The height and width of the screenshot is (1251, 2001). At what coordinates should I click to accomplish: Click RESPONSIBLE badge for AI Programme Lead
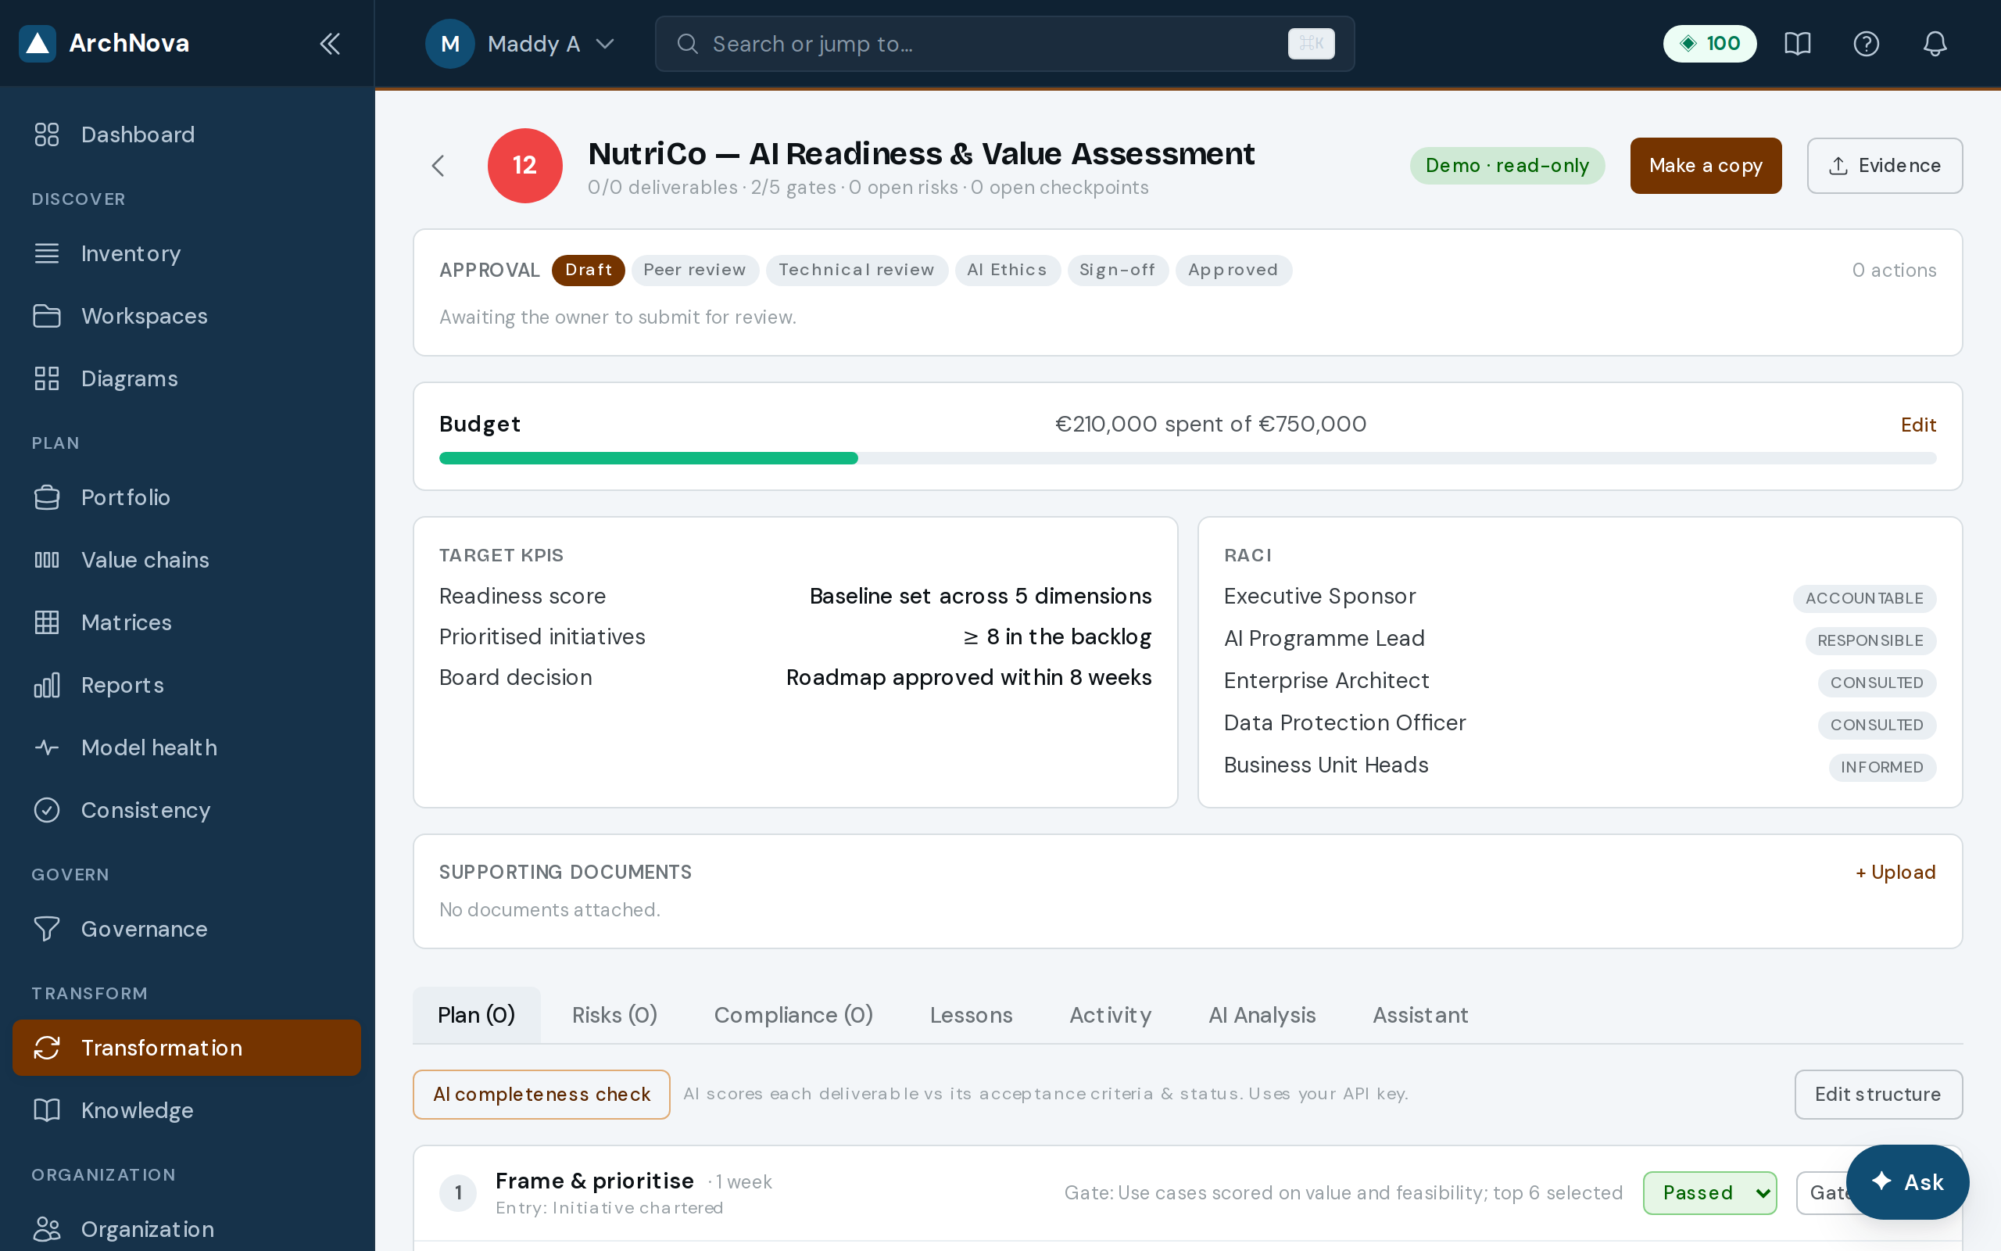(1870, 640)
